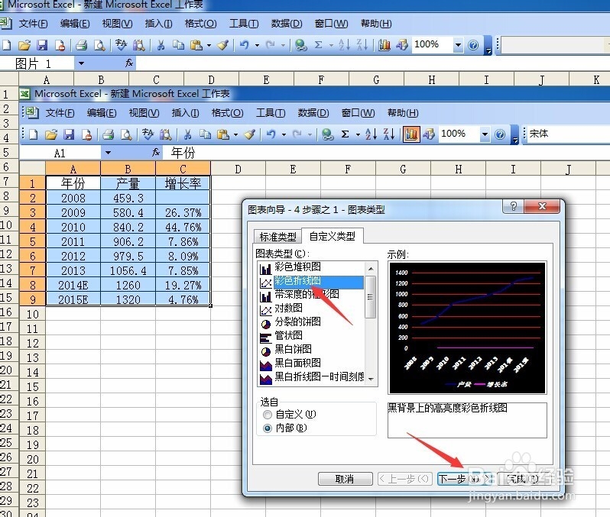Click the 完成 button

(524, 479)
